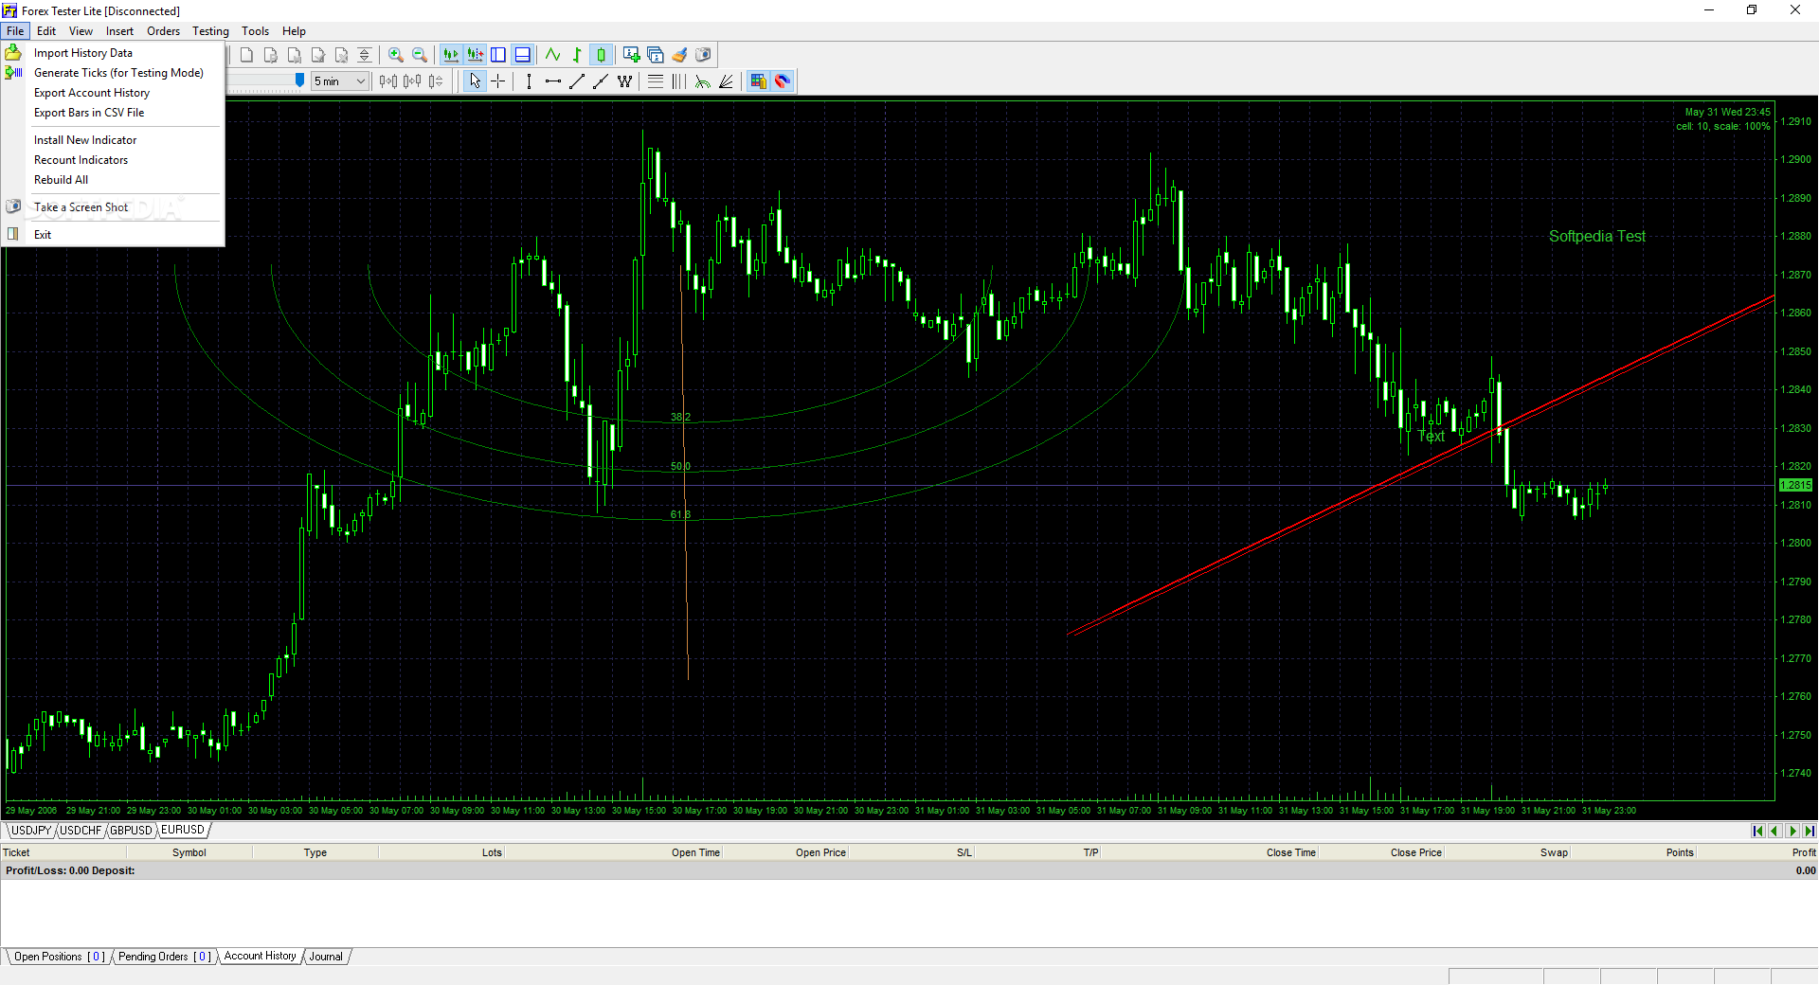Image resolution: width=1819 pixels, height=985 pixels.
Task: Switch to the USDJPY chart tab
Action: [x=31, y=831]
